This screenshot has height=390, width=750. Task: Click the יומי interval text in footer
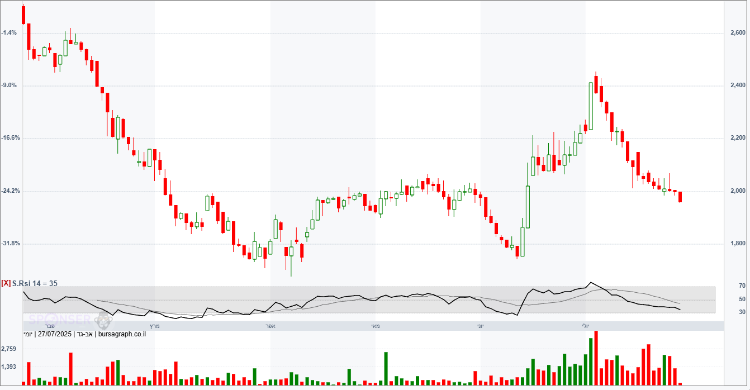[28, 334]
